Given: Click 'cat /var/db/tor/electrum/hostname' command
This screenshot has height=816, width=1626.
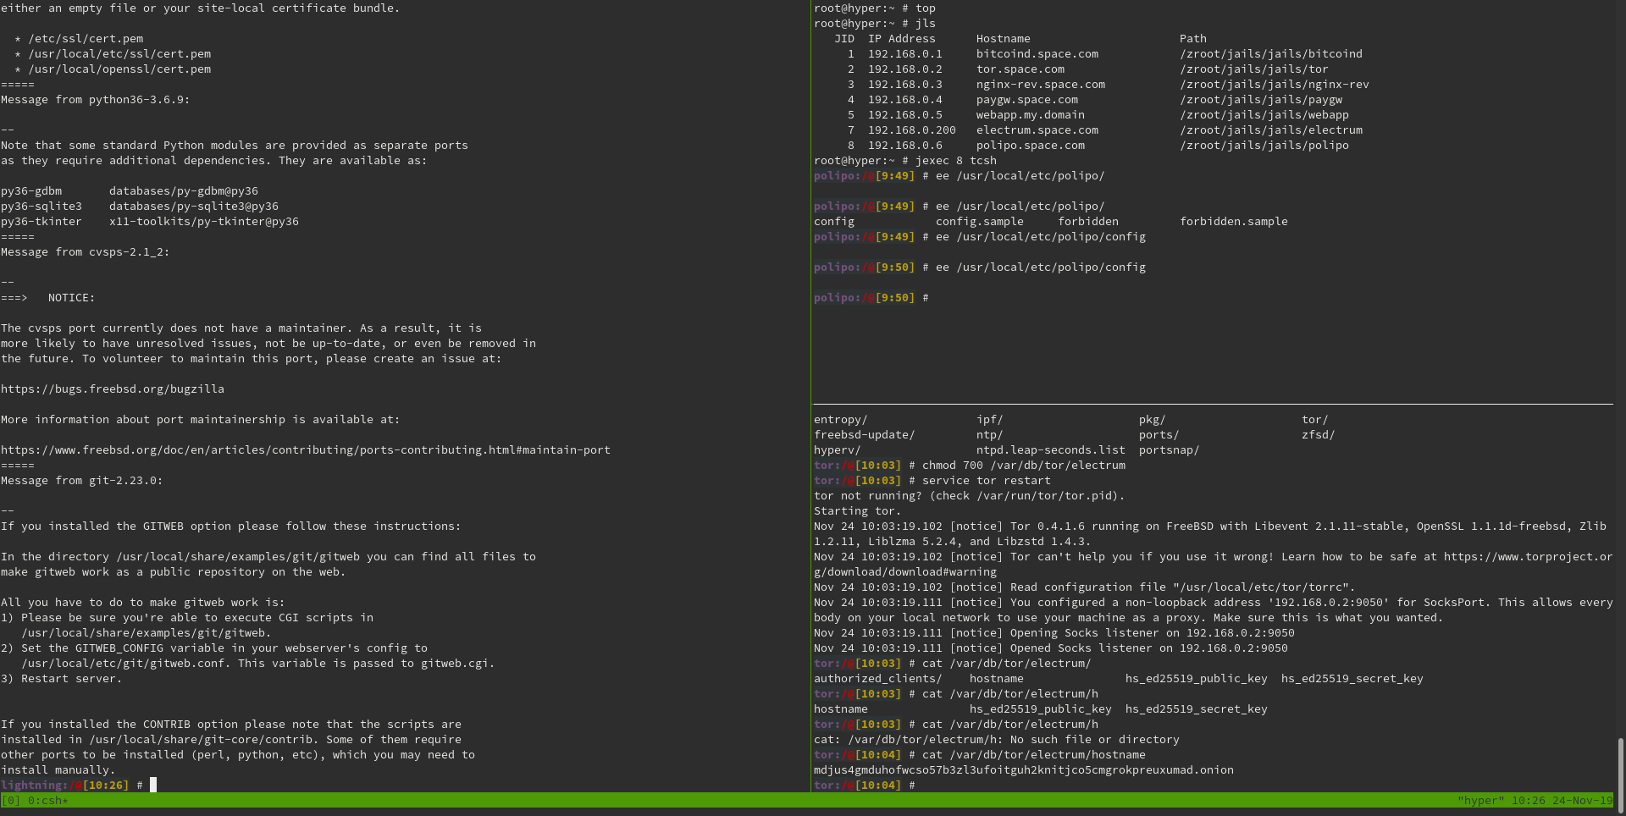Looking at the screenshot, I should [x=1034, y=755].
